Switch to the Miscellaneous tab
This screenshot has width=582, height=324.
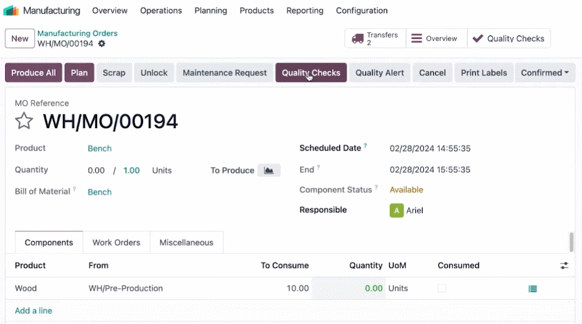[x=186, y=243]
